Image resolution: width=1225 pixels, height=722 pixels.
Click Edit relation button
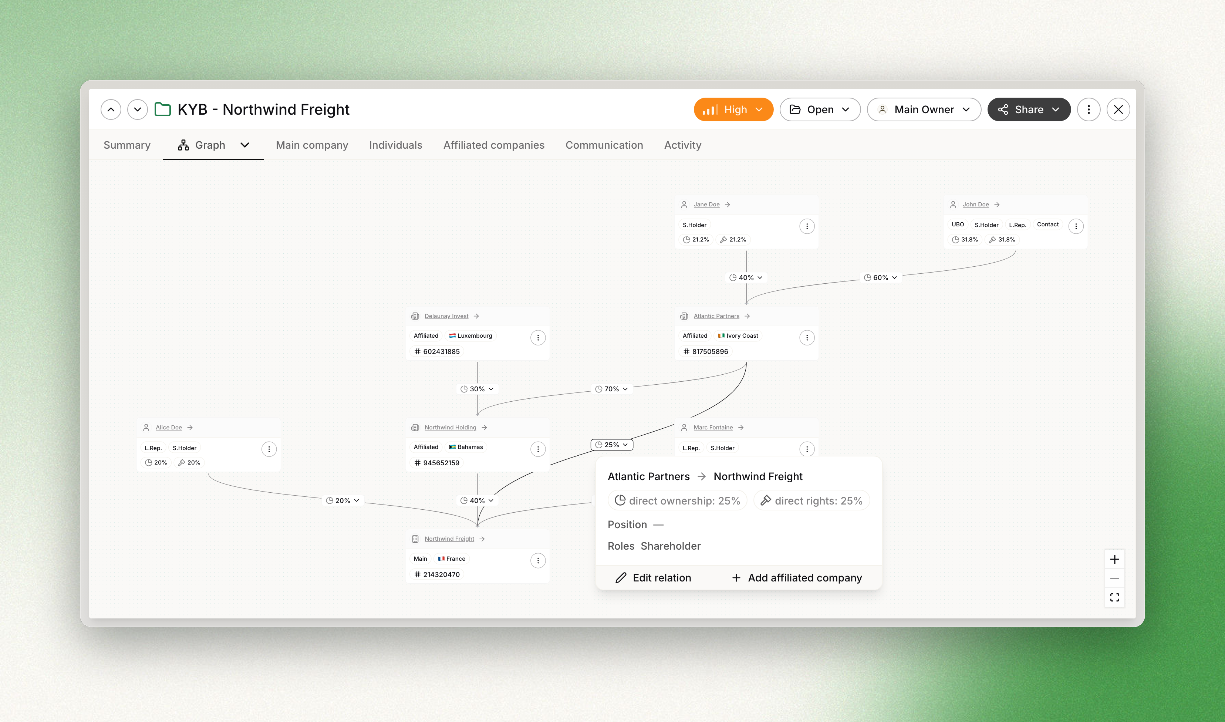pyautogui.click(x=653, y=578)
